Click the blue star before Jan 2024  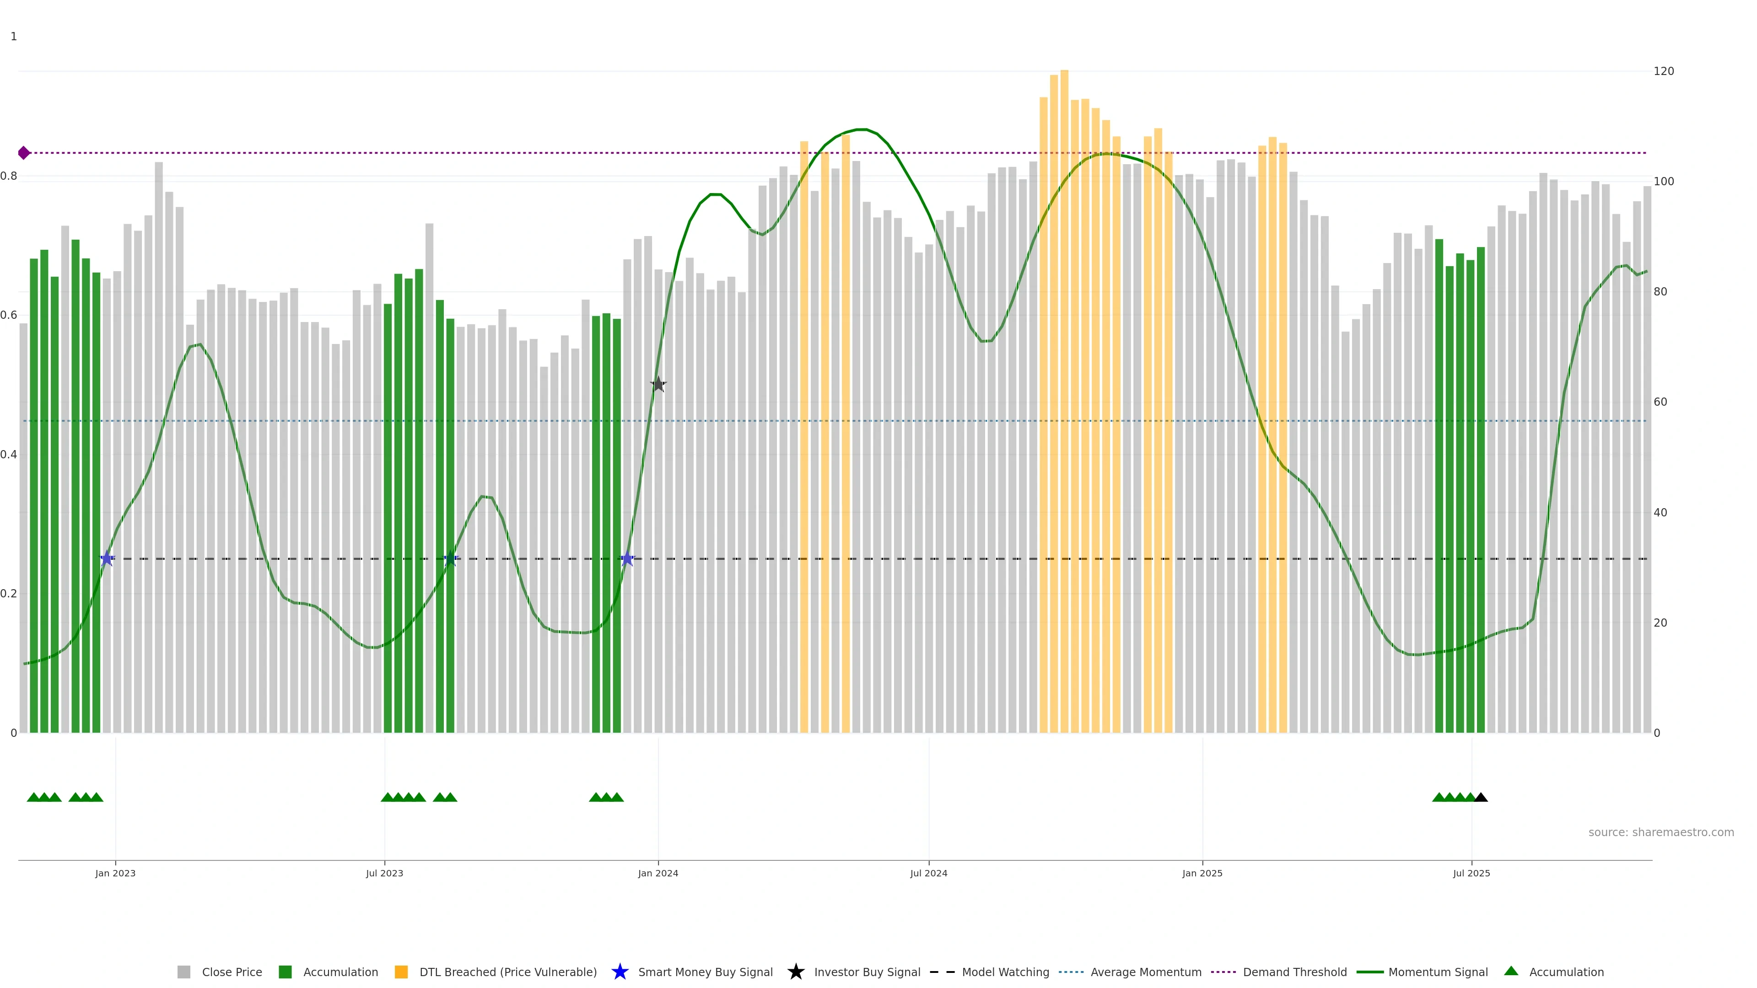(x=627, y=558)
